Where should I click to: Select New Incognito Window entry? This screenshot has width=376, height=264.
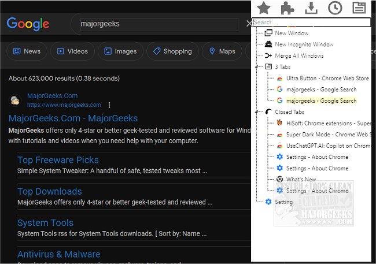(304, 44)
